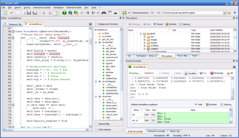Undock the External console pane with its float icon
Screen dimensions: 239x138
point(234,61)
